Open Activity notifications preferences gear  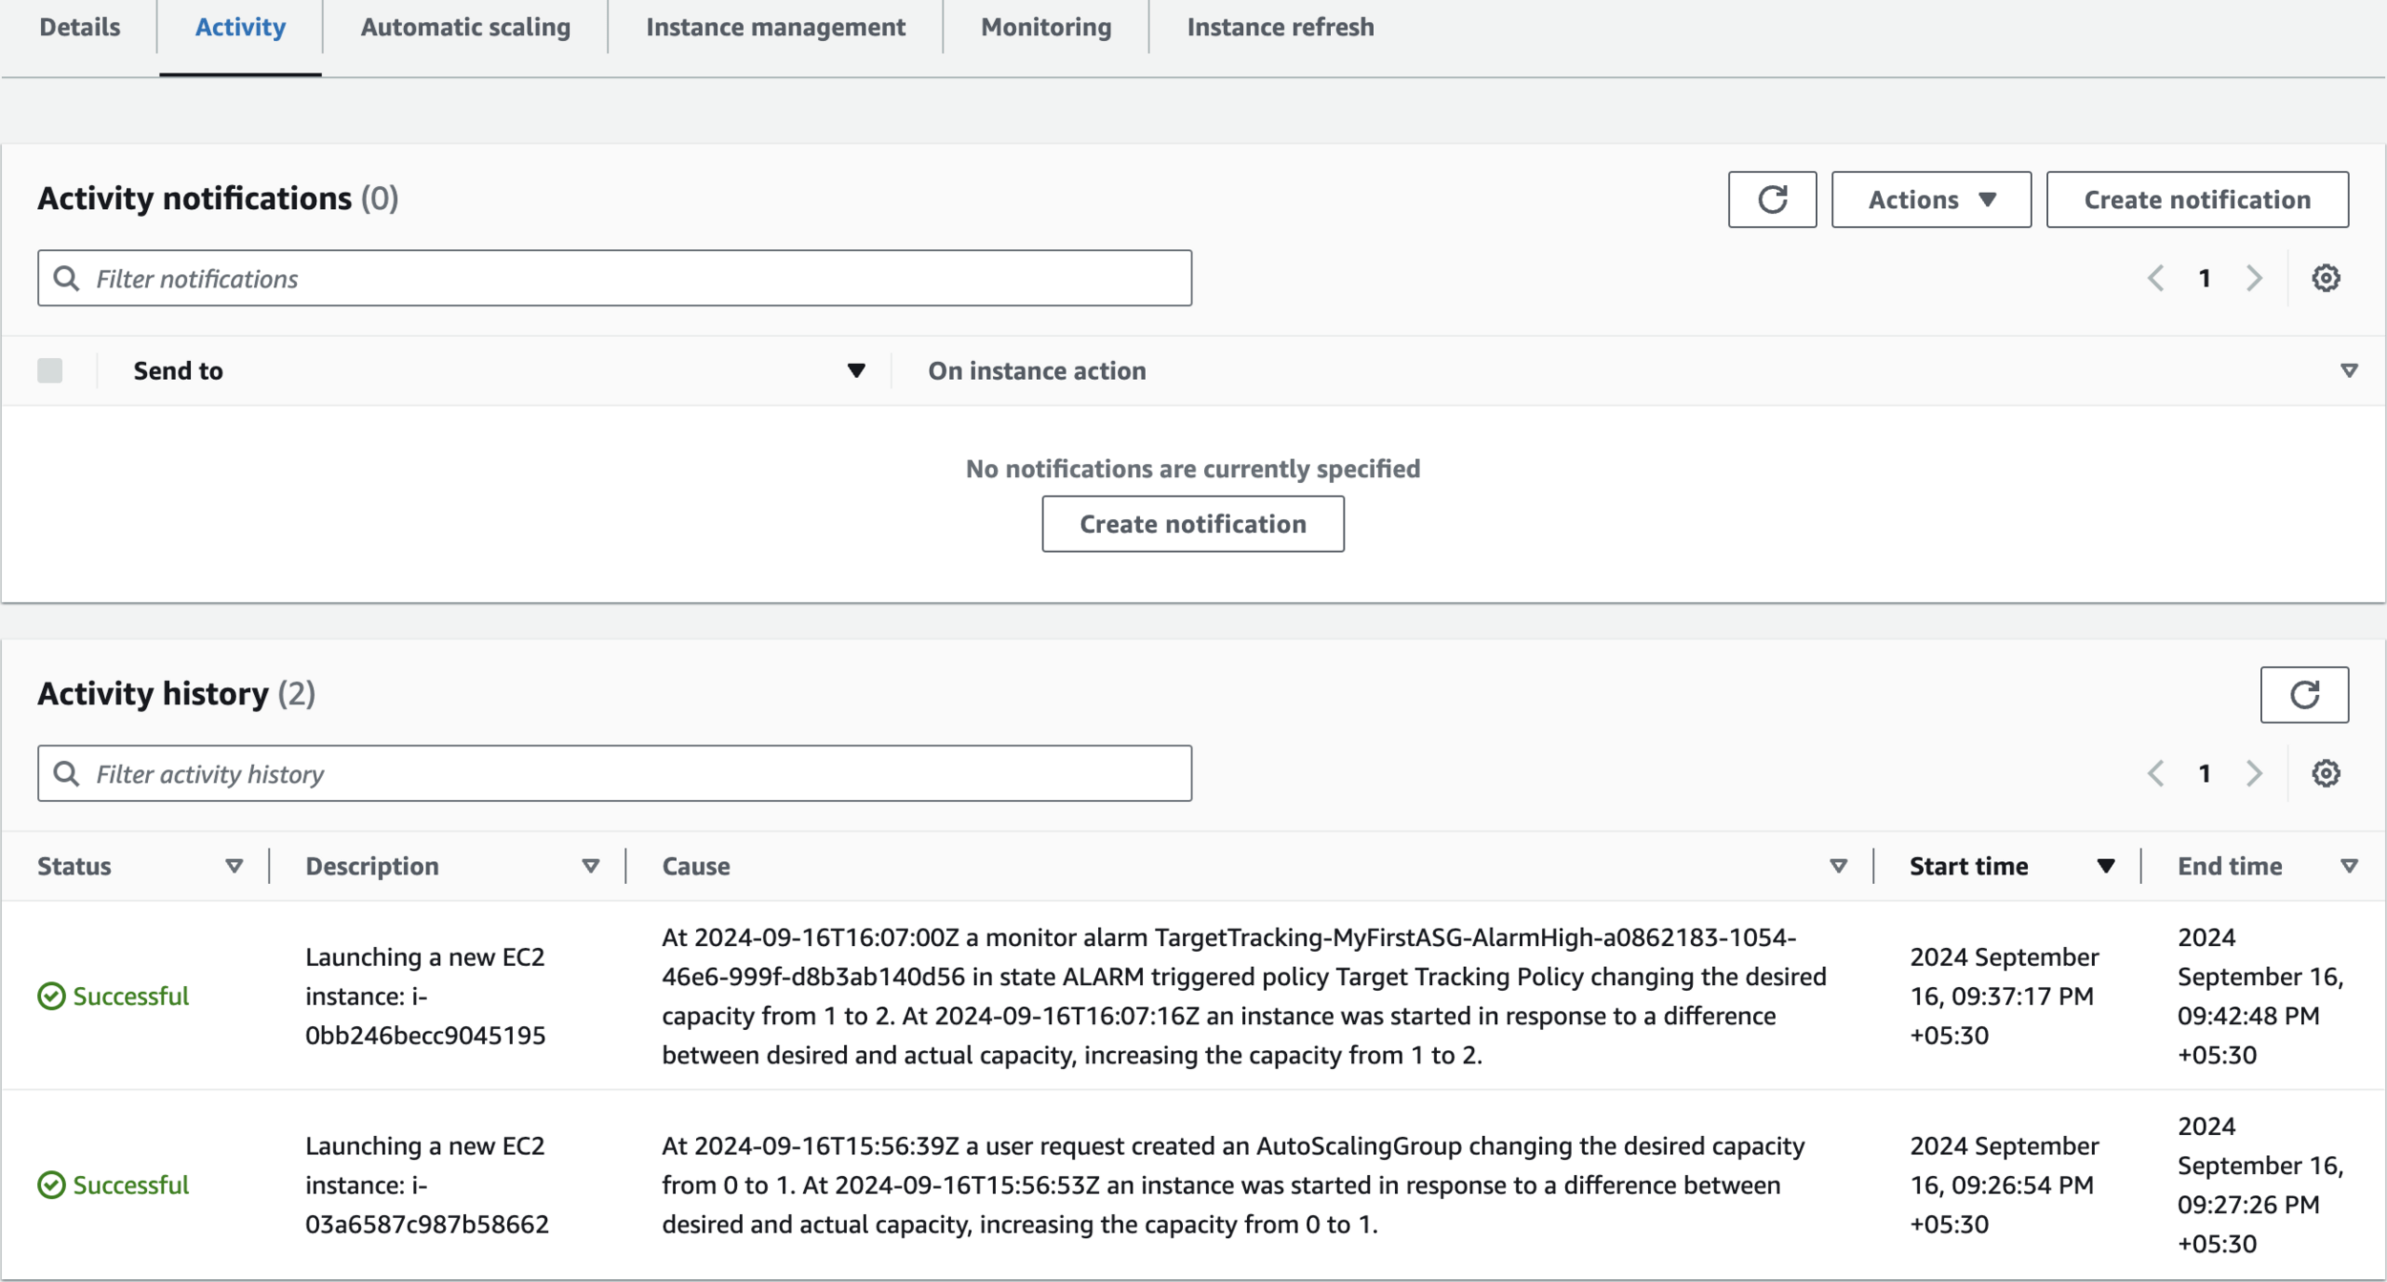[x=2325, y=278]
